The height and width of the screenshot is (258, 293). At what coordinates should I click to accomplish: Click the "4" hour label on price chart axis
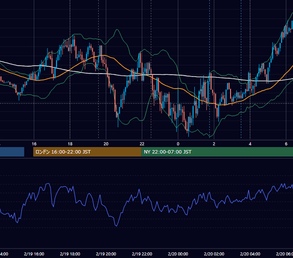(x=250, y=144)
